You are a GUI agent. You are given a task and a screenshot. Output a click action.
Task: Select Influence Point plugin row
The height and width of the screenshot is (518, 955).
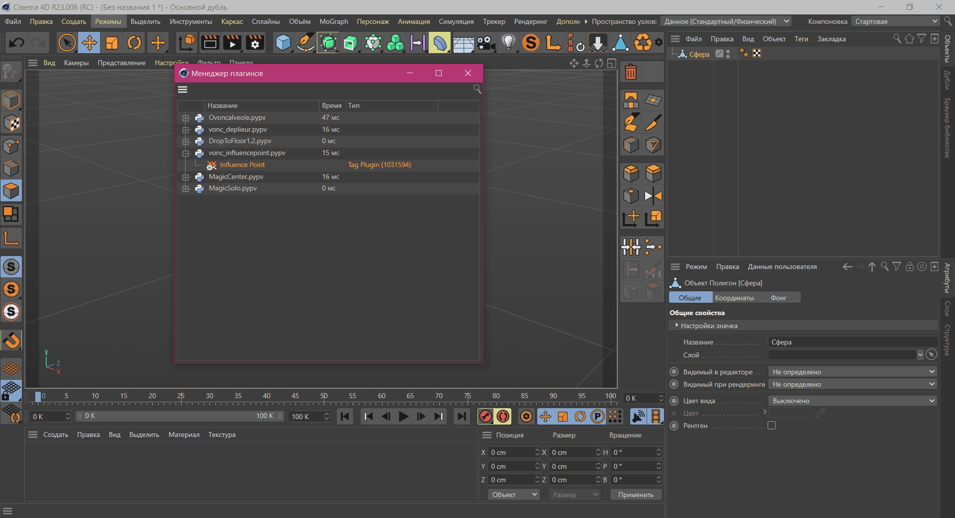328,165
